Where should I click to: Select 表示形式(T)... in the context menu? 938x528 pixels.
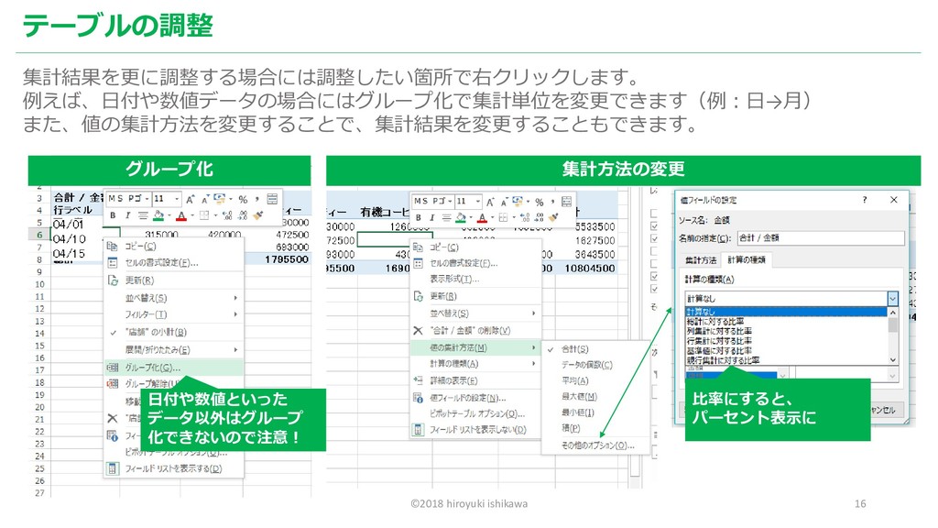476,279
